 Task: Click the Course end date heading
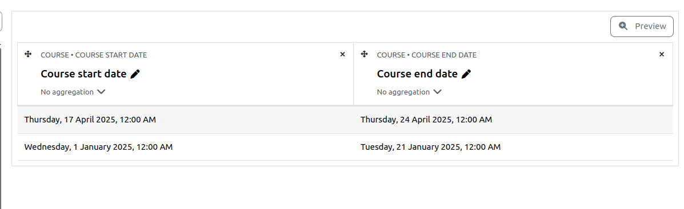coord(418,74)
